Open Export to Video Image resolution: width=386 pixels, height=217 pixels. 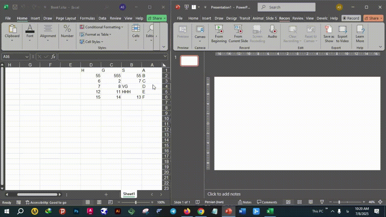342,33
